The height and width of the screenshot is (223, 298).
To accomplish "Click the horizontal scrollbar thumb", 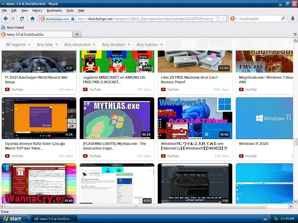I will (x=136, y=206).
